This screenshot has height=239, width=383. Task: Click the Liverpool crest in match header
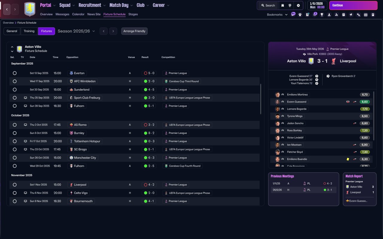click(334, 61)
